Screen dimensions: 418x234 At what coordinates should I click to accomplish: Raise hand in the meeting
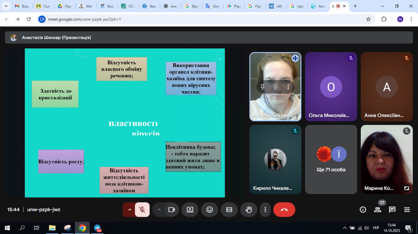[x=249, y=210]
